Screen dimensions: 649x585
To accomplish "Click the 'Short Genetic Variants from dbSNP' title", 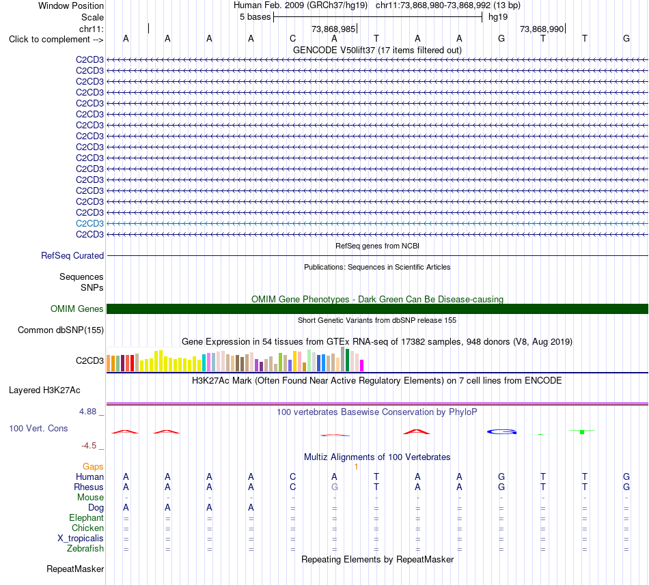I will [x=377, y=320].
